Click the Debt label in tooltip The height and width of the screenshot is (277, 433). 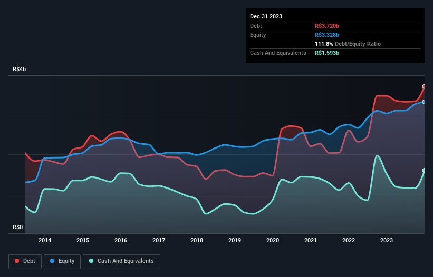[x=256, y=26]
